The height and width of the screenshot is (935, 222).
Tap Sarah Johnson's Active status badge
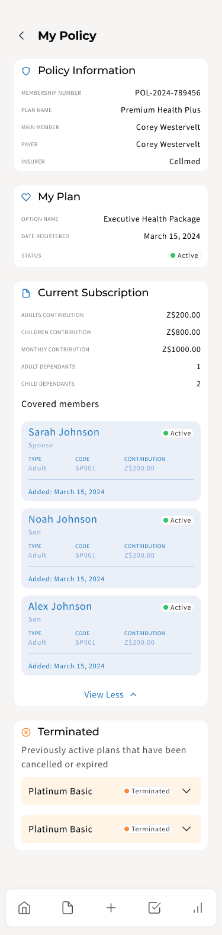(x=177, y=433)
